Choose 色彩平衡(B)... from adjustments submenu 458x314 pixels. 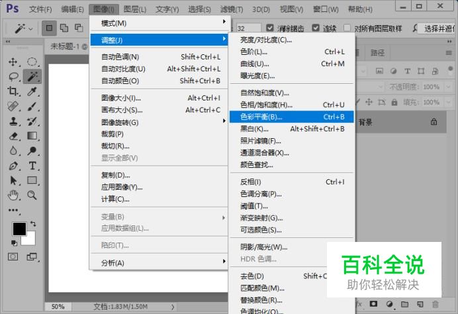tap(291, 117)
